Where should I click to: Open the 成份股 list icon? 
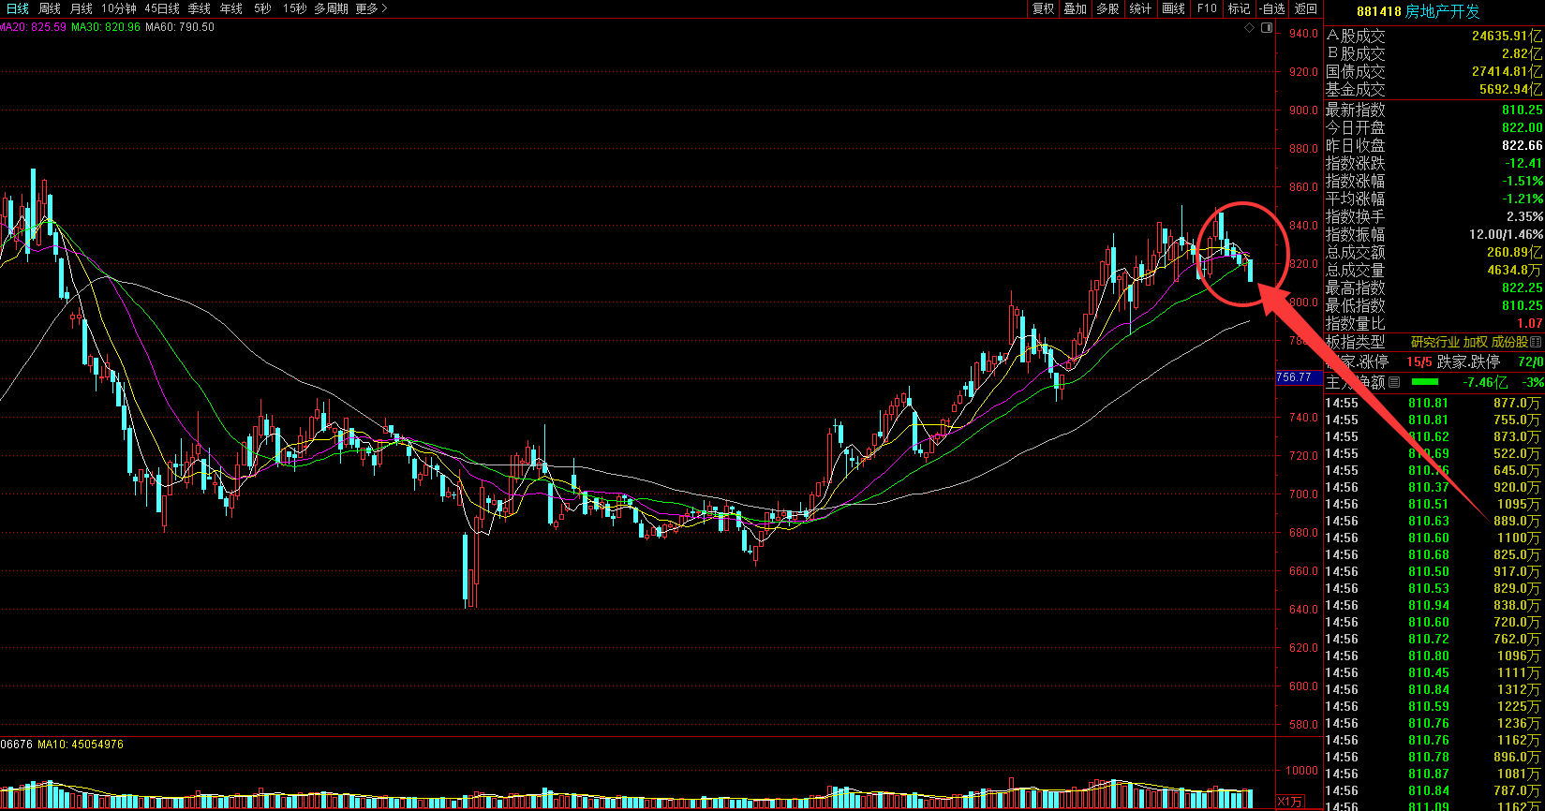[x=1535, y=343]
